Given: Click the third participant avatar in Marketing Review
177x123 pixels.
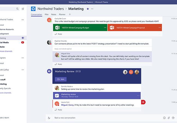Looking at the screenshot, I should (137, 72).
